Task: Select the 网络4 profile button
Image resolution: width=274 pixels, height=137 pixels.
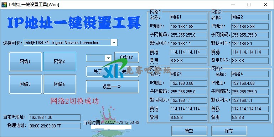Action: (x=60, y=84)
